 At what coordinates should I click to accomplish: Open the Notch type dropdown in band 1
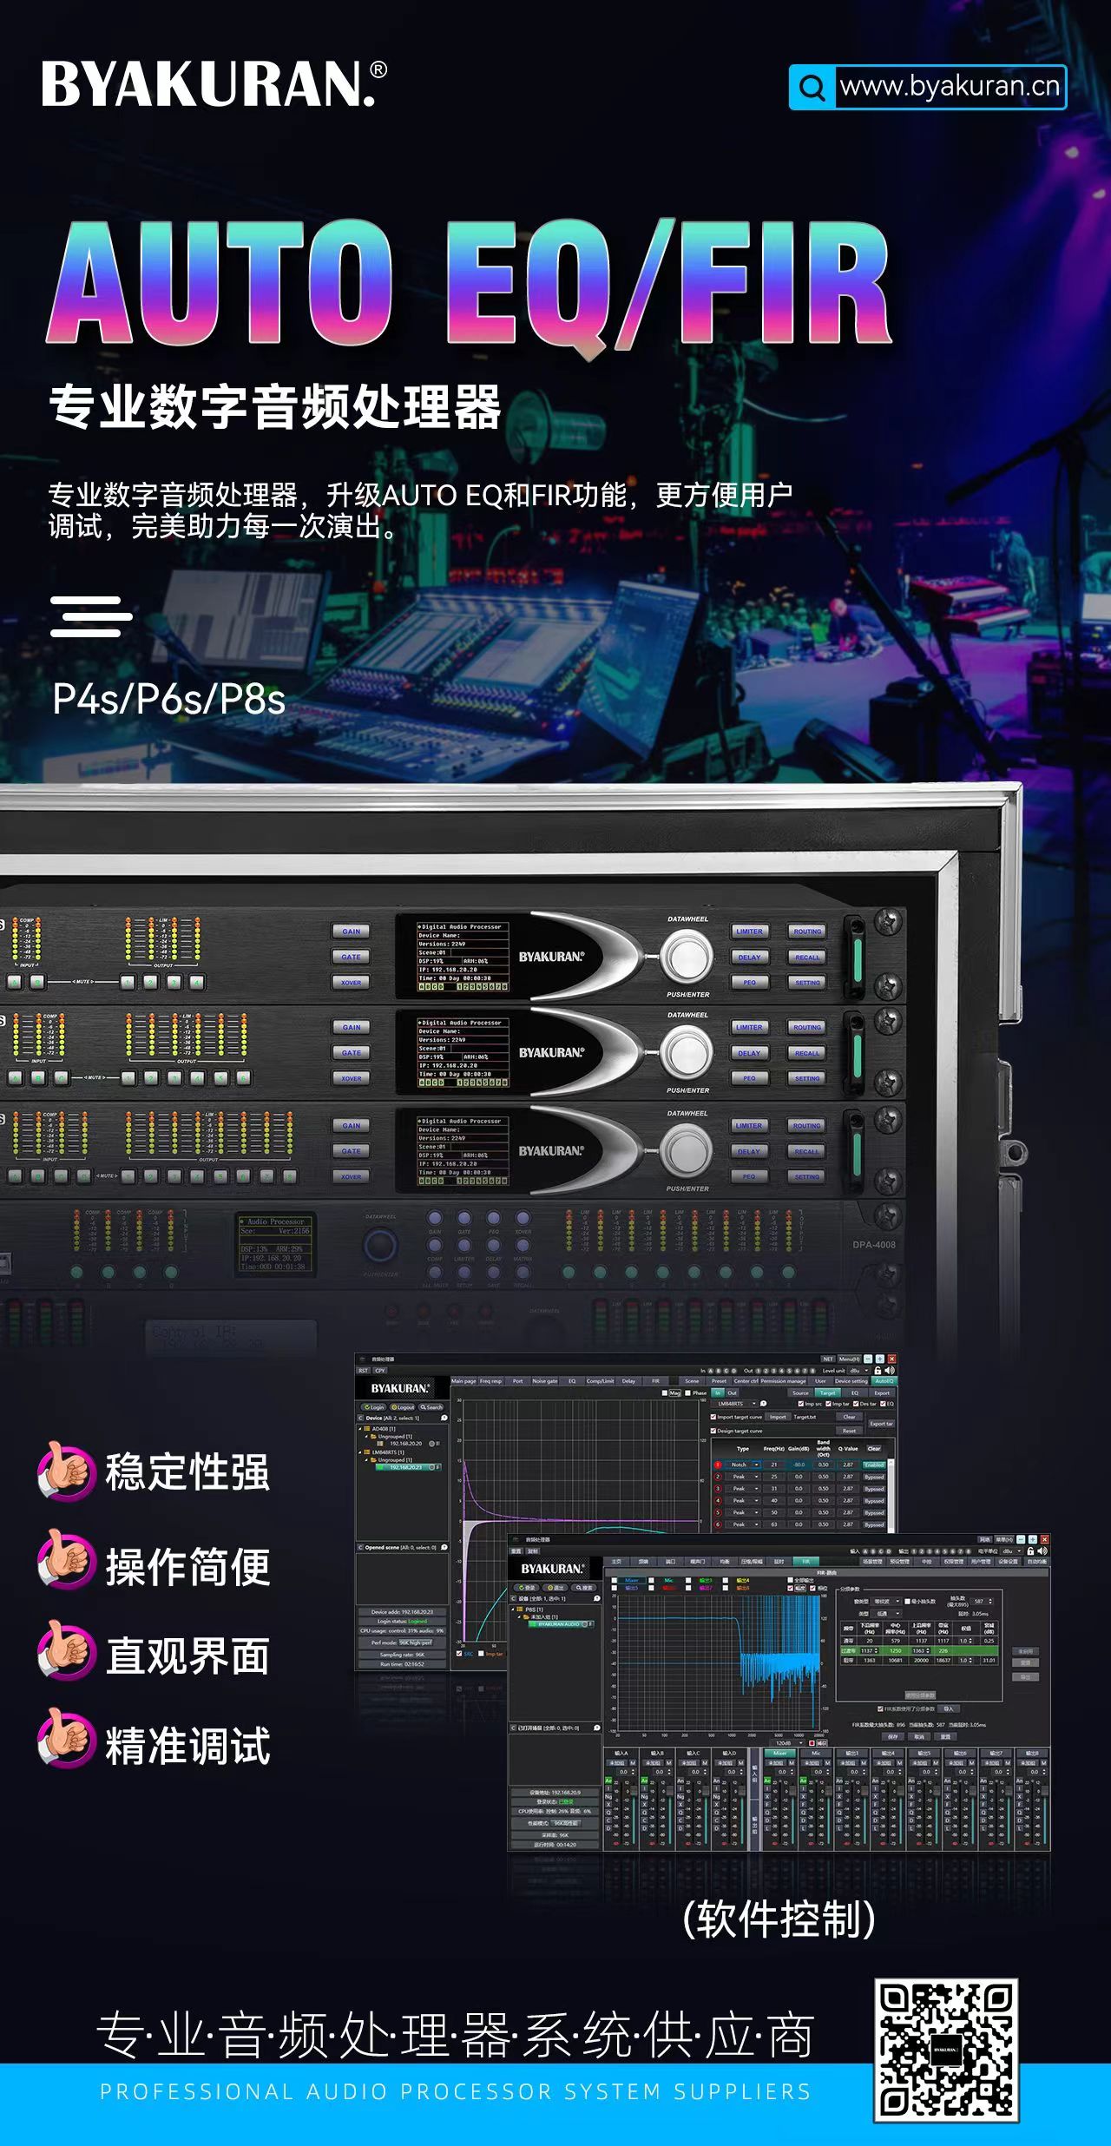coord(742,1465)
